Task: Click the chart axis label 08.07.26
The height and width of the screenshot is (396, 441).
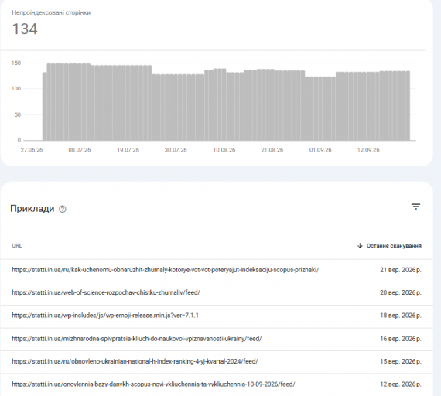Action: [80, 150]
